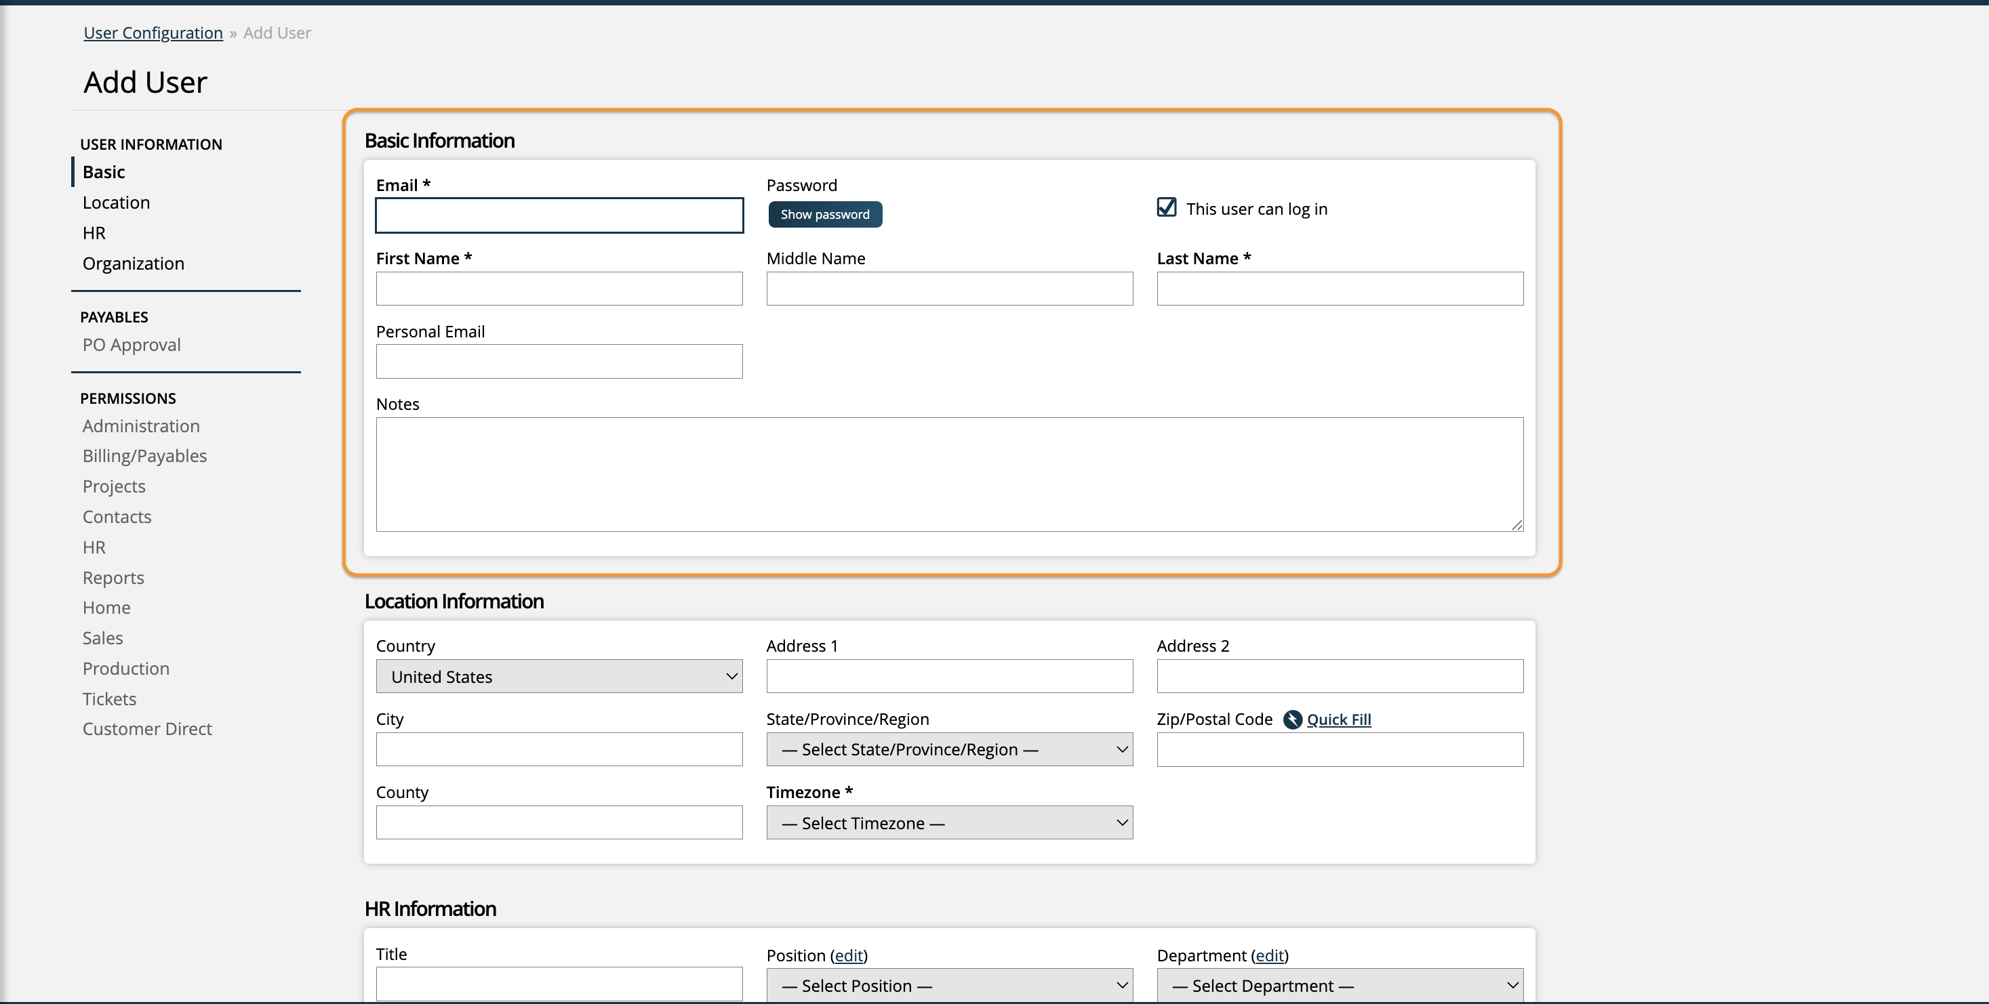Click the edit link next to Position
This screenshot has width=1989, height=1004.
pos(849,955)
